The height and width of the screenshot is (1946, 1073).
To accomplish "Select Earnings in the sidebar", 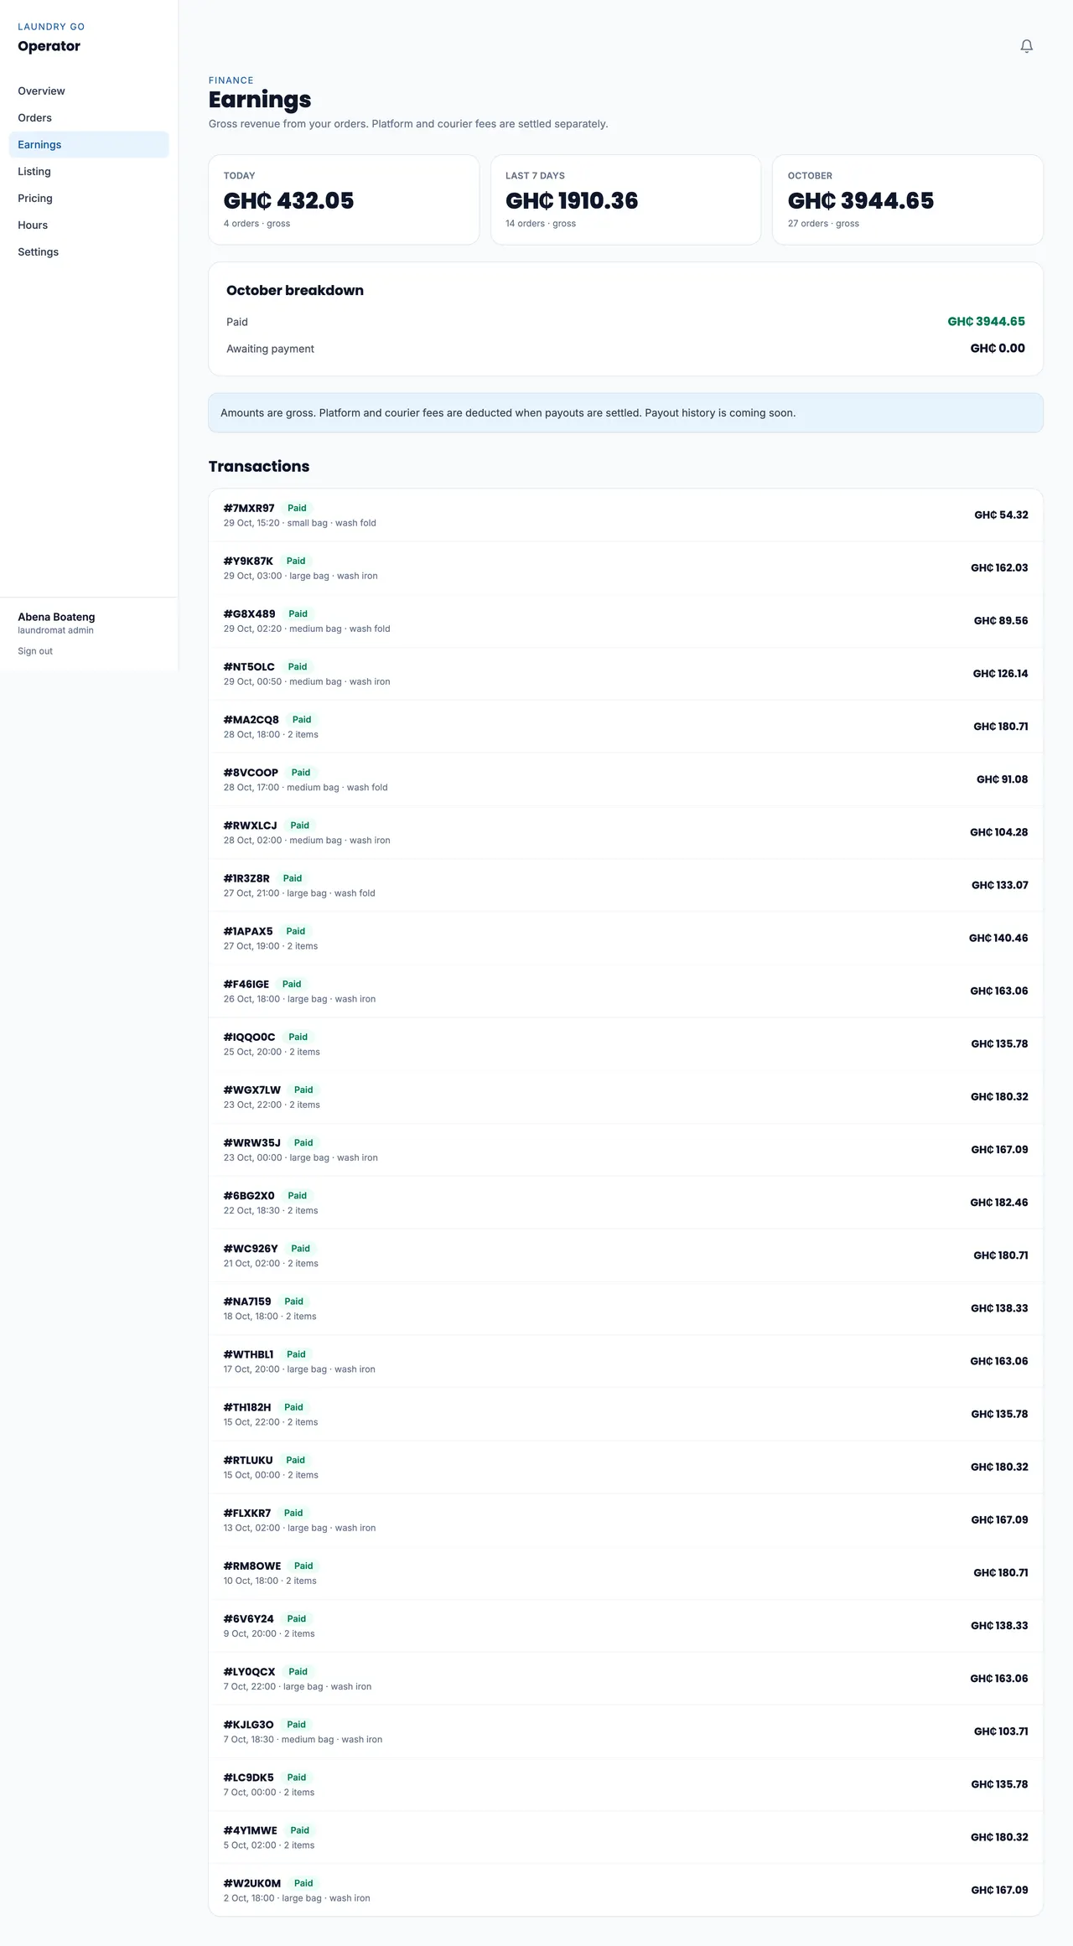I will pos(89,144).
